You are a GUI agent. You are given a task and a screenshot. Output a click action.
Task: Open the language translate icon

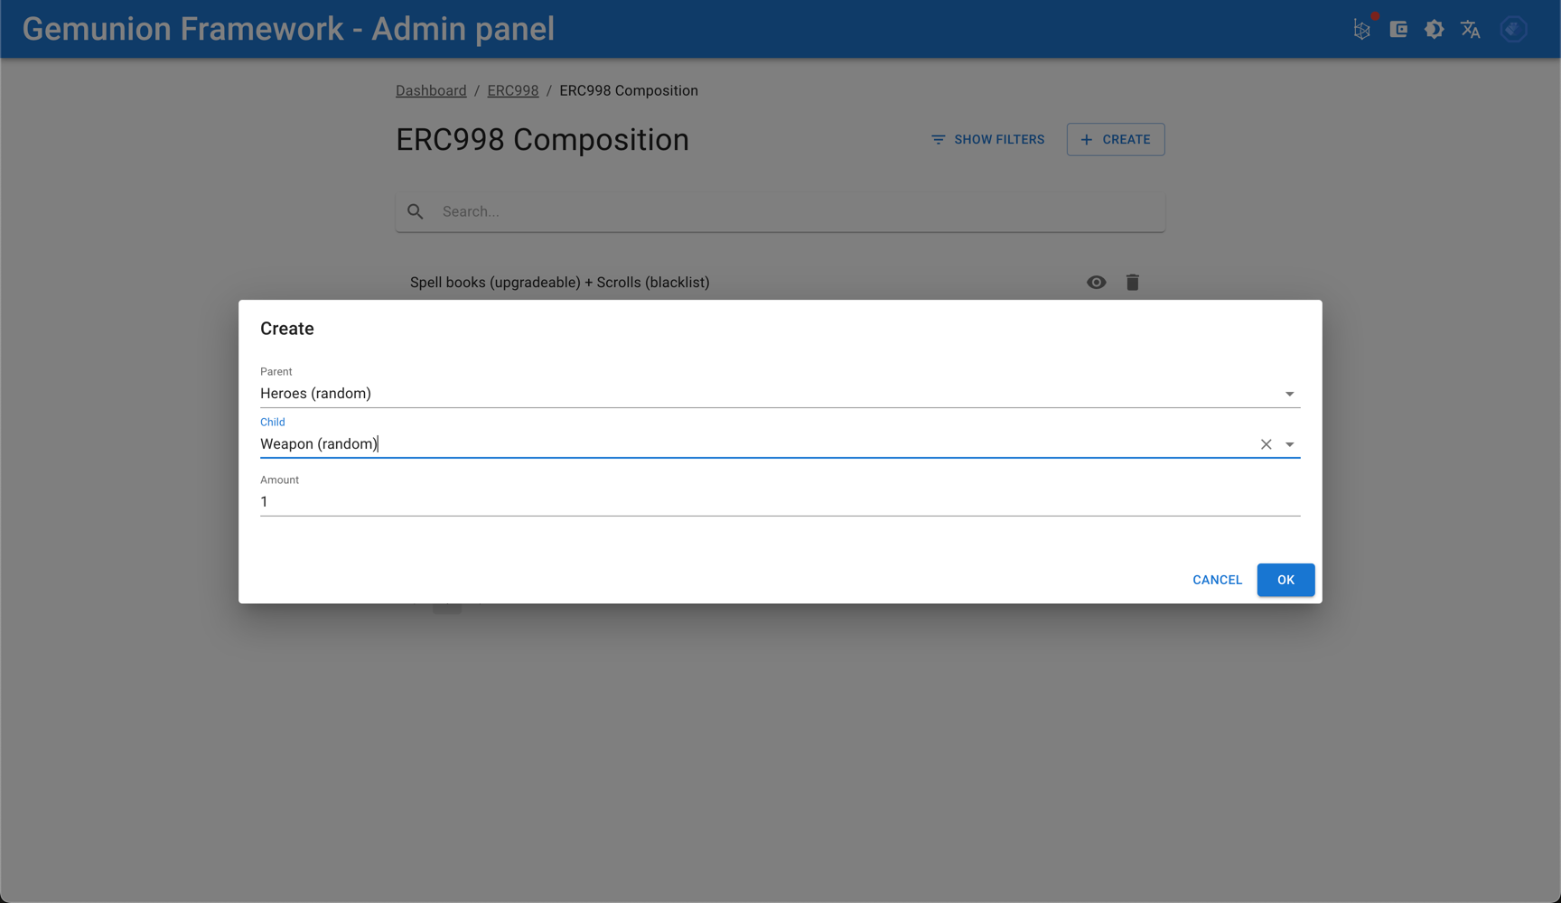click(1471, 30)
